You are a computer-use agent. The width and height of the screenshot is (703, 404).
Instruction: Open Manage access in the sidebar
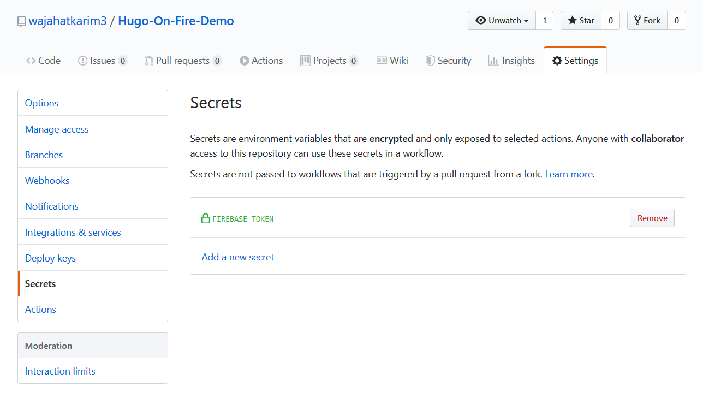(93, 129)
